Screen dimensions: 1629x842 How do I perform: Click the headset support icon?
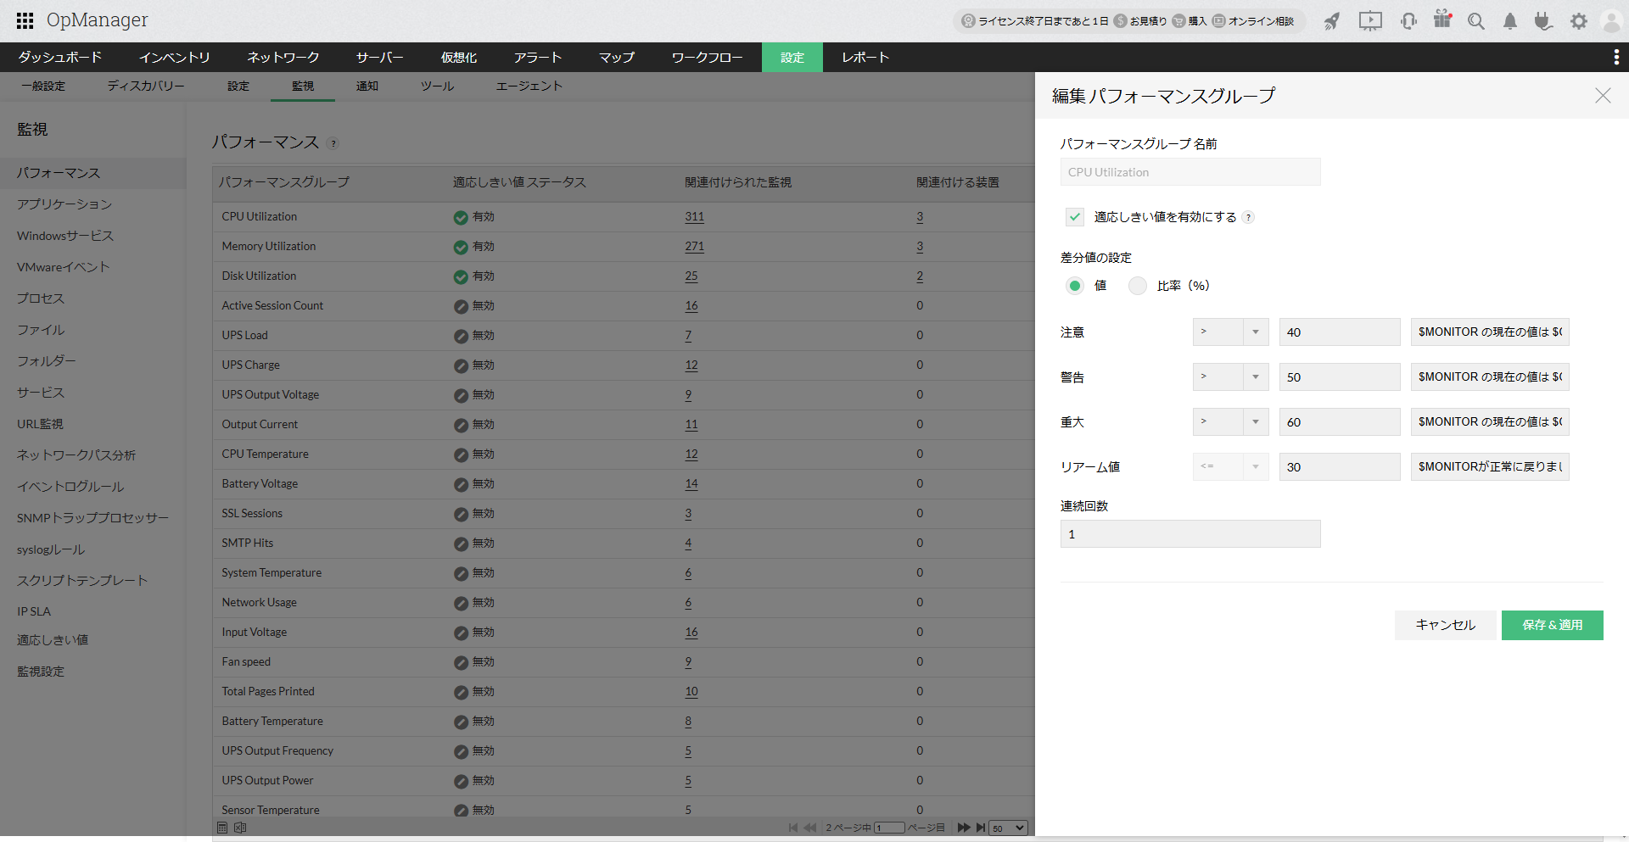[x=1408, y=21]
